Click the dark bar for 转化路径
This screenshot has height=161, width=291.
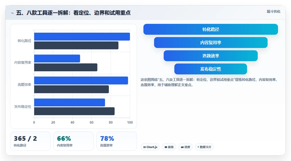pos(76,45)
